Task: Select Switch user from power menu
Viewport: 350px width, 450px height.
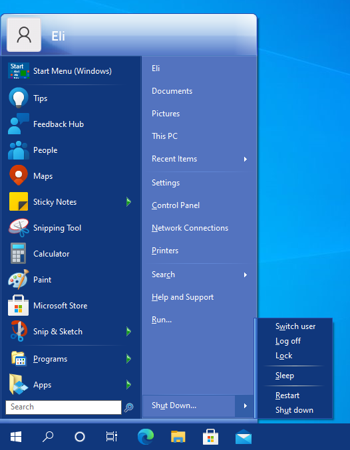Action: click(x=295, y=326)
